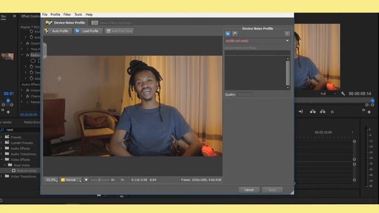
Task: Click the Frame 1920x1080 info text
Action: 201,180
